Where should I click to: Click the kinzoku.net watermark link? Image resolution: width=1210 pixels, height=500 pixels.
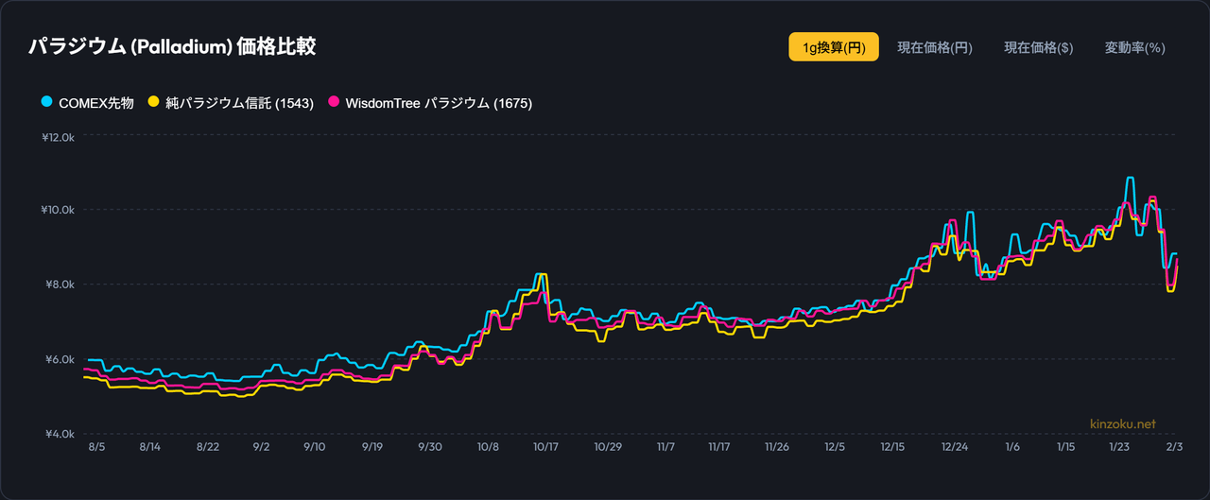coord(1122,424)
